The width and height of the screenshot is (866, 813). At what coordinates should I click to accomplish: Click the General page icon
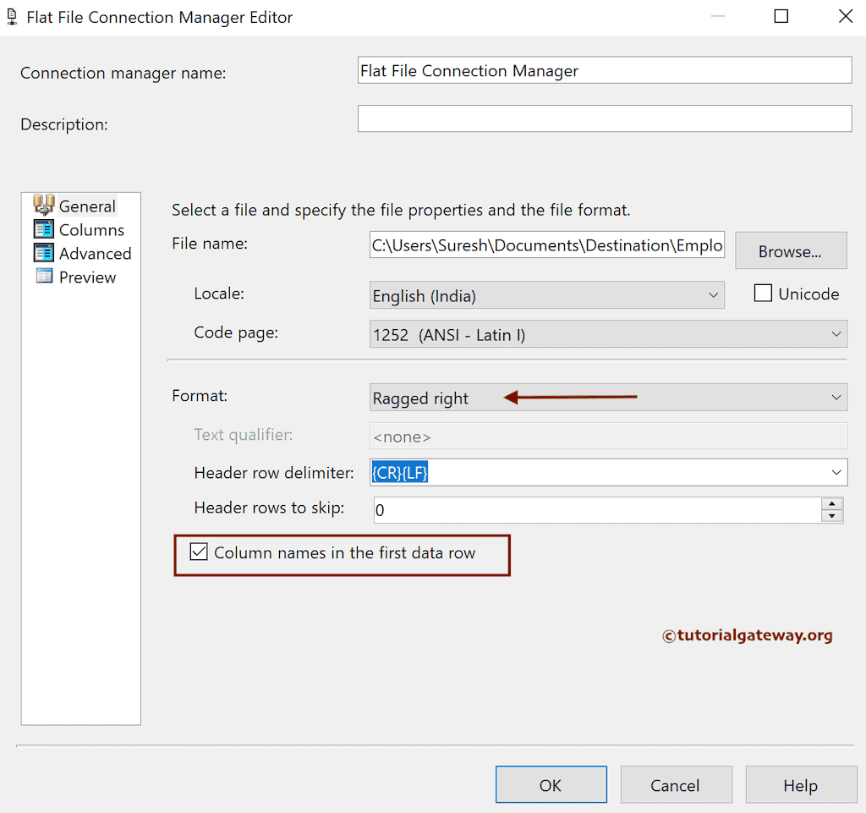43,206
